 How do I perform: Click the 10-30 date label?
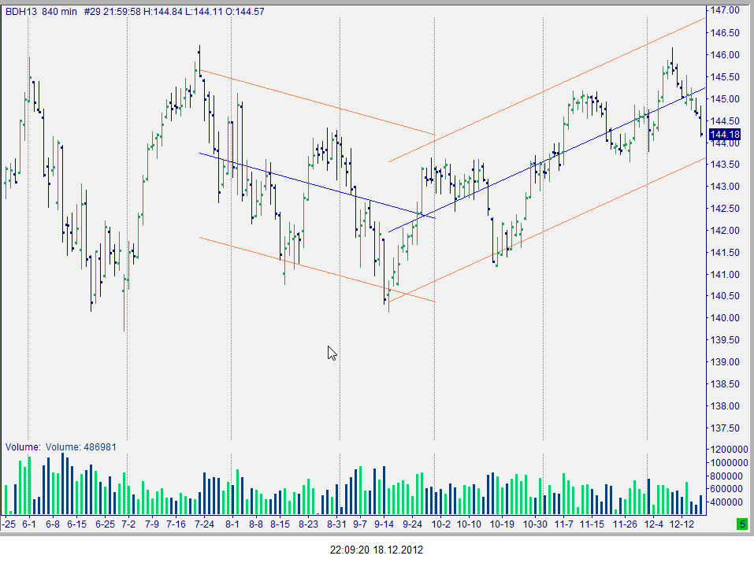(x=535, y=524)
